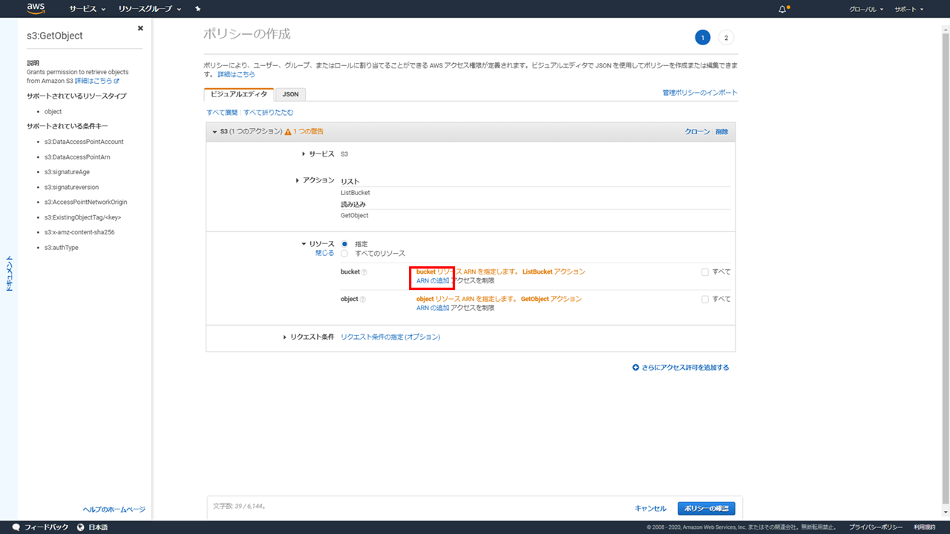Open the サービス dropdown menu
The width and height of the screenshot is (950, 534).
pos(87,9)
